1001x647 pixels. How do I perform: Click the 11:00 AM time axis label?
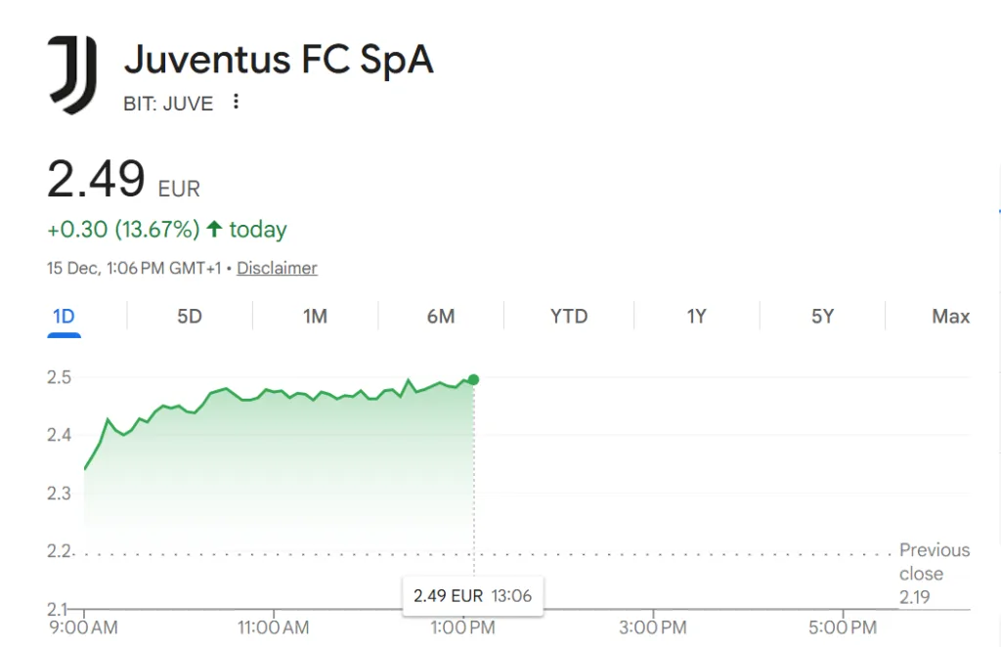tap(273, 627)
